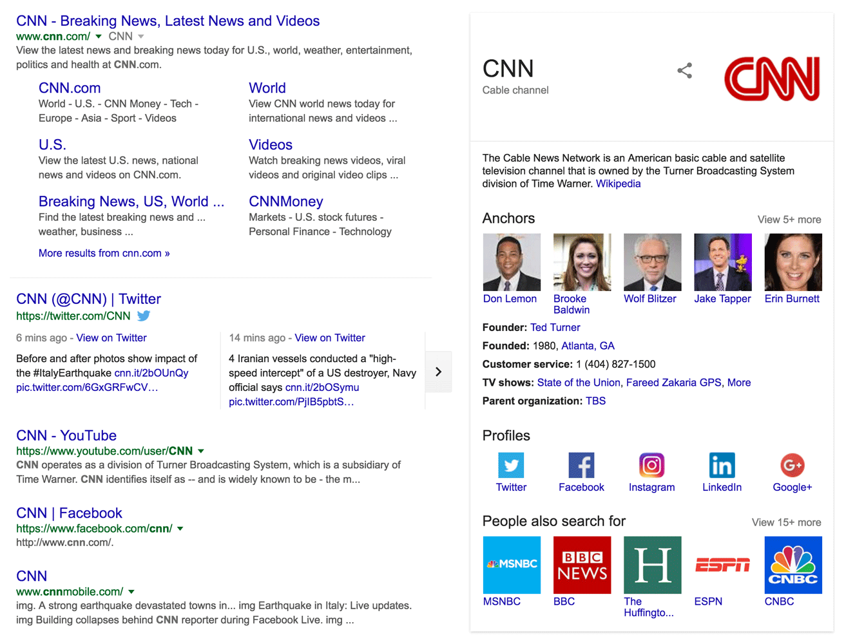Expand anchors with View 5+ more

point(789,220)
